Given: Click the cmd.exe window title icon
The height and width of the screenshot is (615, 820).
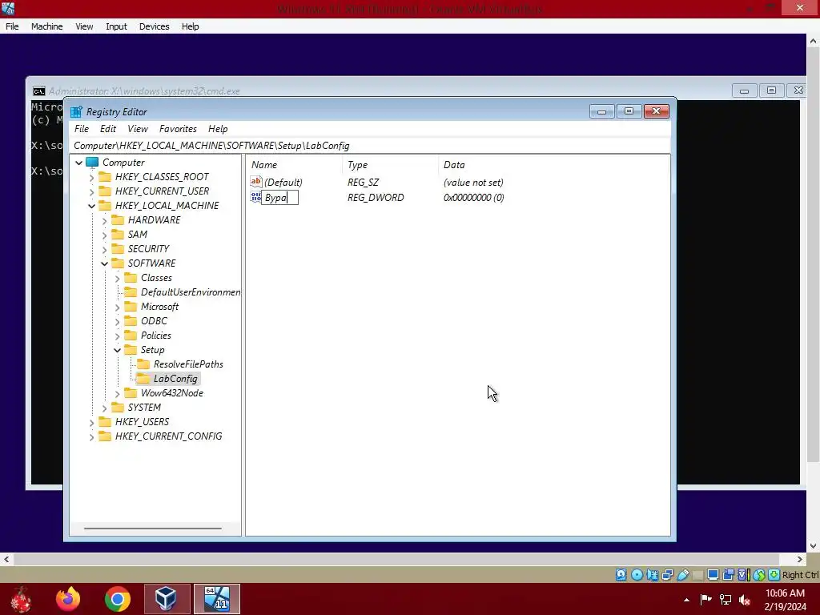Looking at the screenshot, I should click(x=39, y=91).
